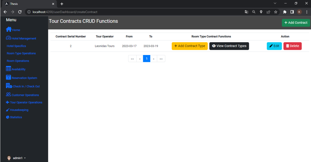The height and width of the screenshot is (162, 311).
Task: Go to the next pagination page
Action: (x=154, y=59)
